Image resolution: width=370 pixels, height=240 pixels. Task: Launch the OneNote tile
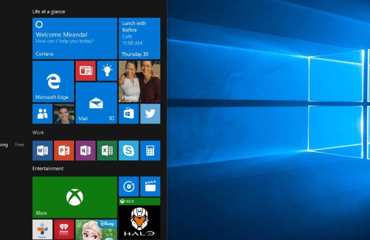[85, 151]
